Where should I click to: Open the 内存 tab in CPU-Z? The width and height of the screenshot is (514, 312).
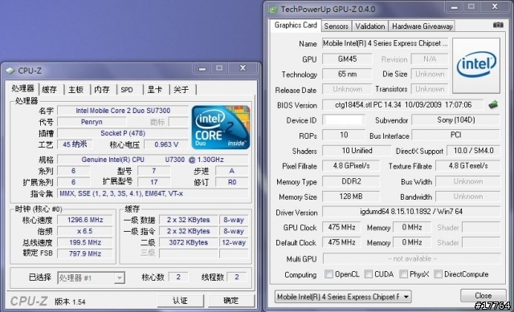click(102, 89)
